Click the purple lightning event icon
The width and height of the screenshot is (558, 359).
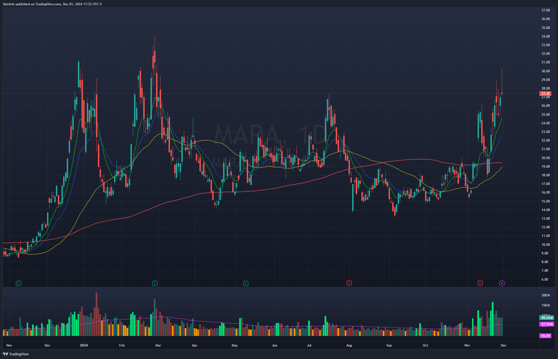502,283
